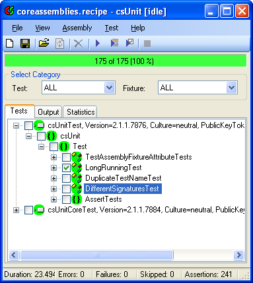253x283 pixels.
Task: Collapse the Test namespace node
Action: point(41,146)
